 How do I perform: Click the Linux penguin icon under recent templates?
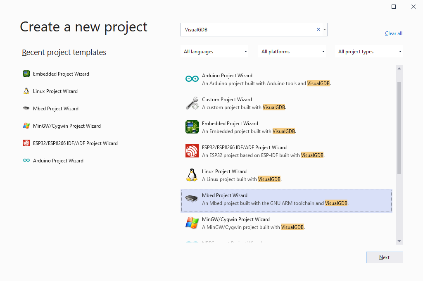pos(26,91)
